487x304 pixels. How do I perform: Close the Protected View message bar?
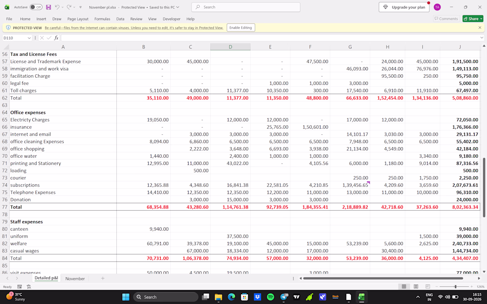point(480,27)
